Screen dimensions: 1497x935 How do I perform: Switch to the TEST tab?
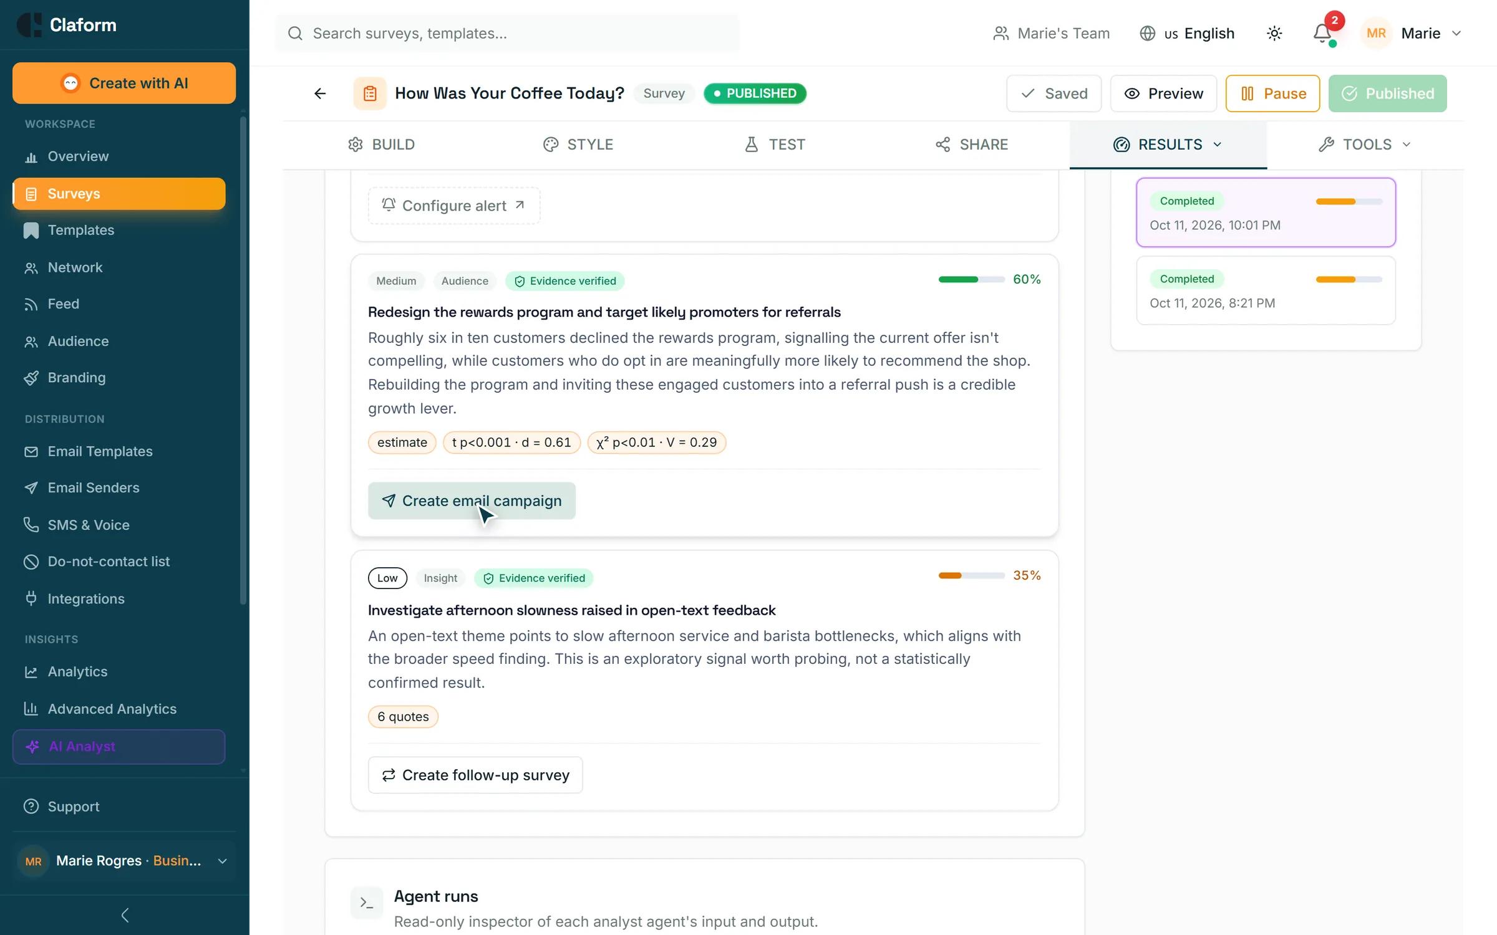pos(775,145)
